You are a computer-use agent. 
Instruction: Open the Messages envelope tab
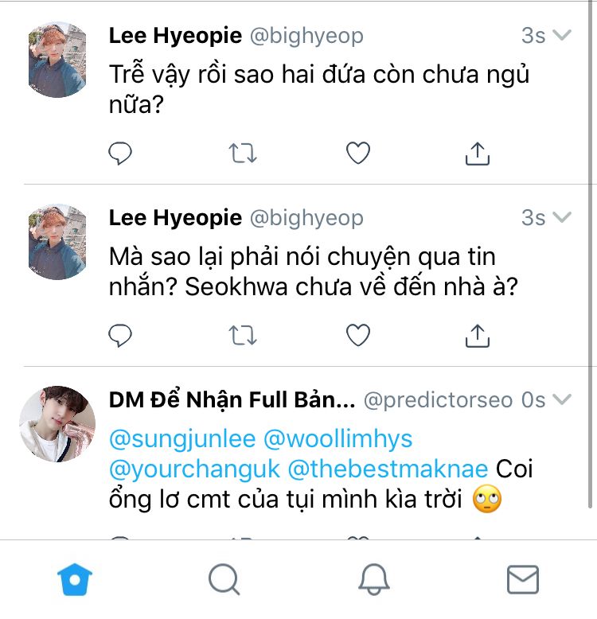coord(522,580)
